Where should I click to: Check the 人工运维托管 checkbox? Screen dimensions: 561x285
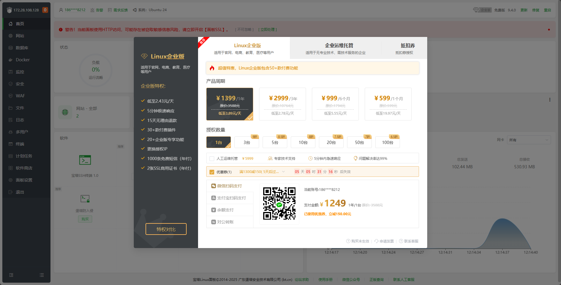tap(212, 159)
